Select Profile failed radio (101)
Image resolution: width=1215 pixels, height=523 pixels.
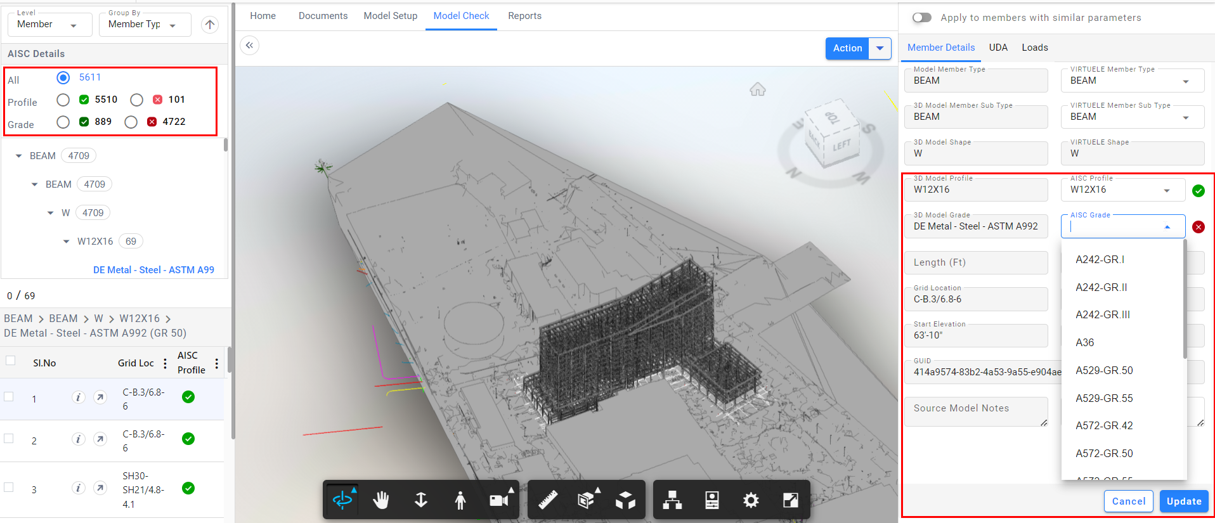pyautogui.click(x=136, y=100)
